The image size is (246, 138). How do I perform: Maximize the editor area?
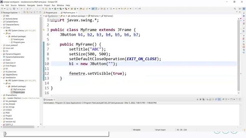(x=240, y=12)
